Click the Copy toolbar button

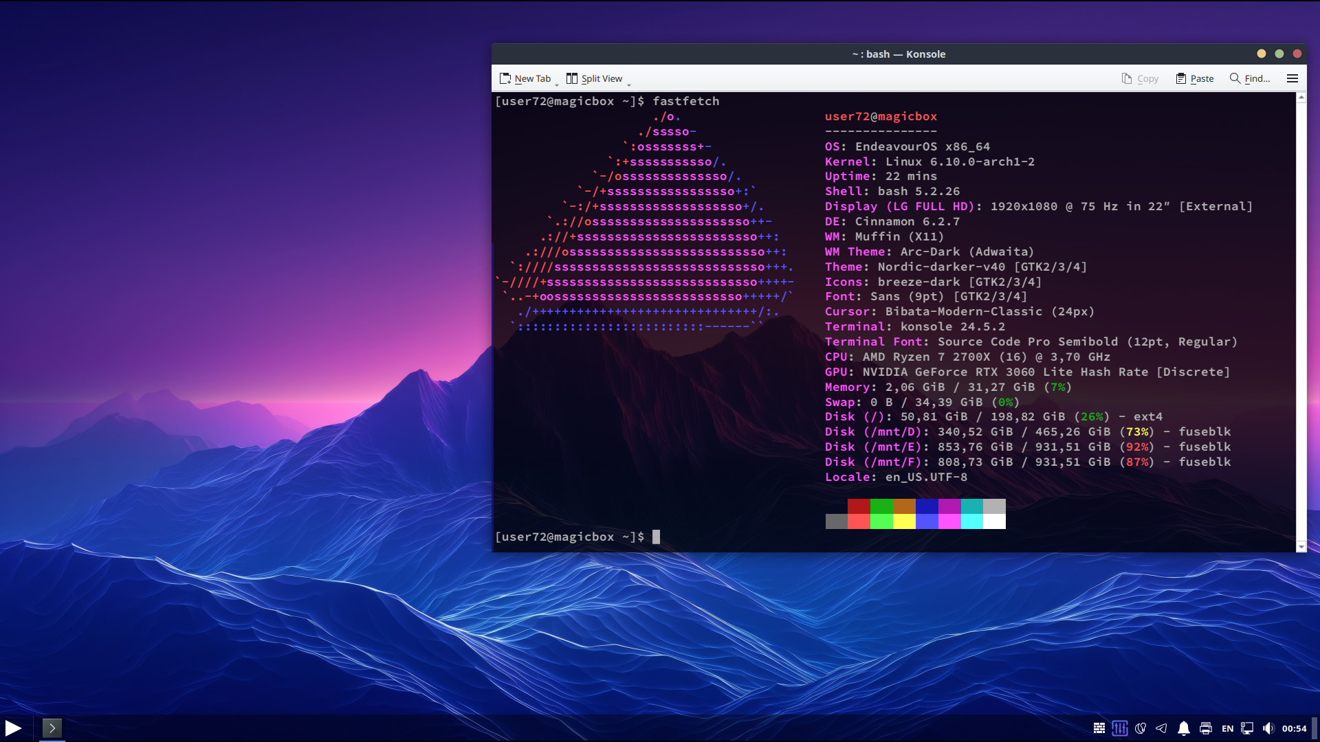pos(1140,78)
